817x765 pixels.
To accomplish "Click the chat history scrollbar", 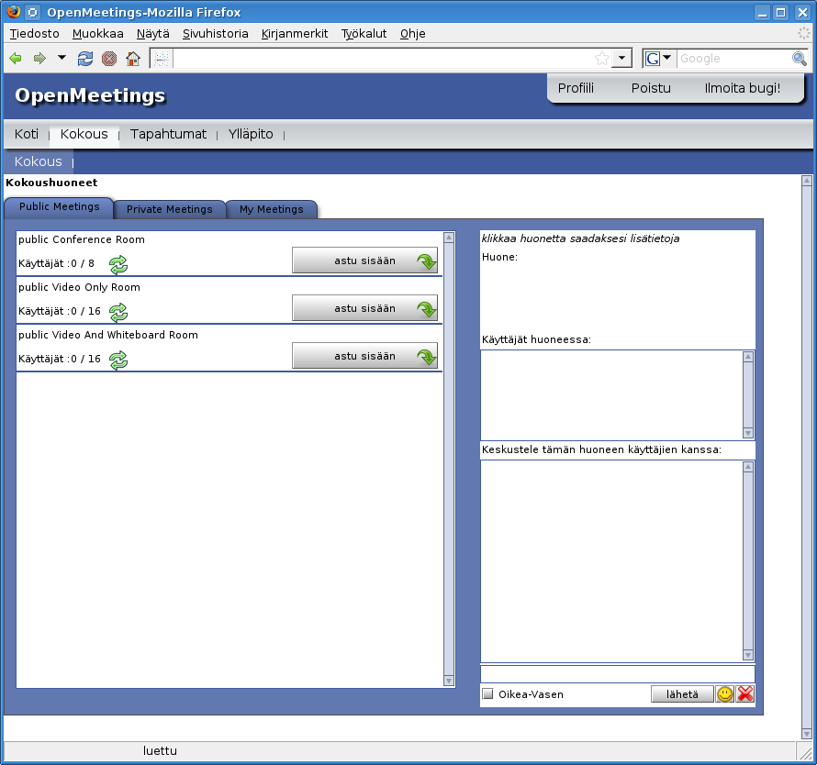I will tap(748, 561).
